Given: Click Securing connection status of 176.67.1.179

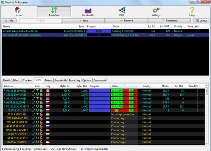Looking at the screenshot, I should 123,114.
